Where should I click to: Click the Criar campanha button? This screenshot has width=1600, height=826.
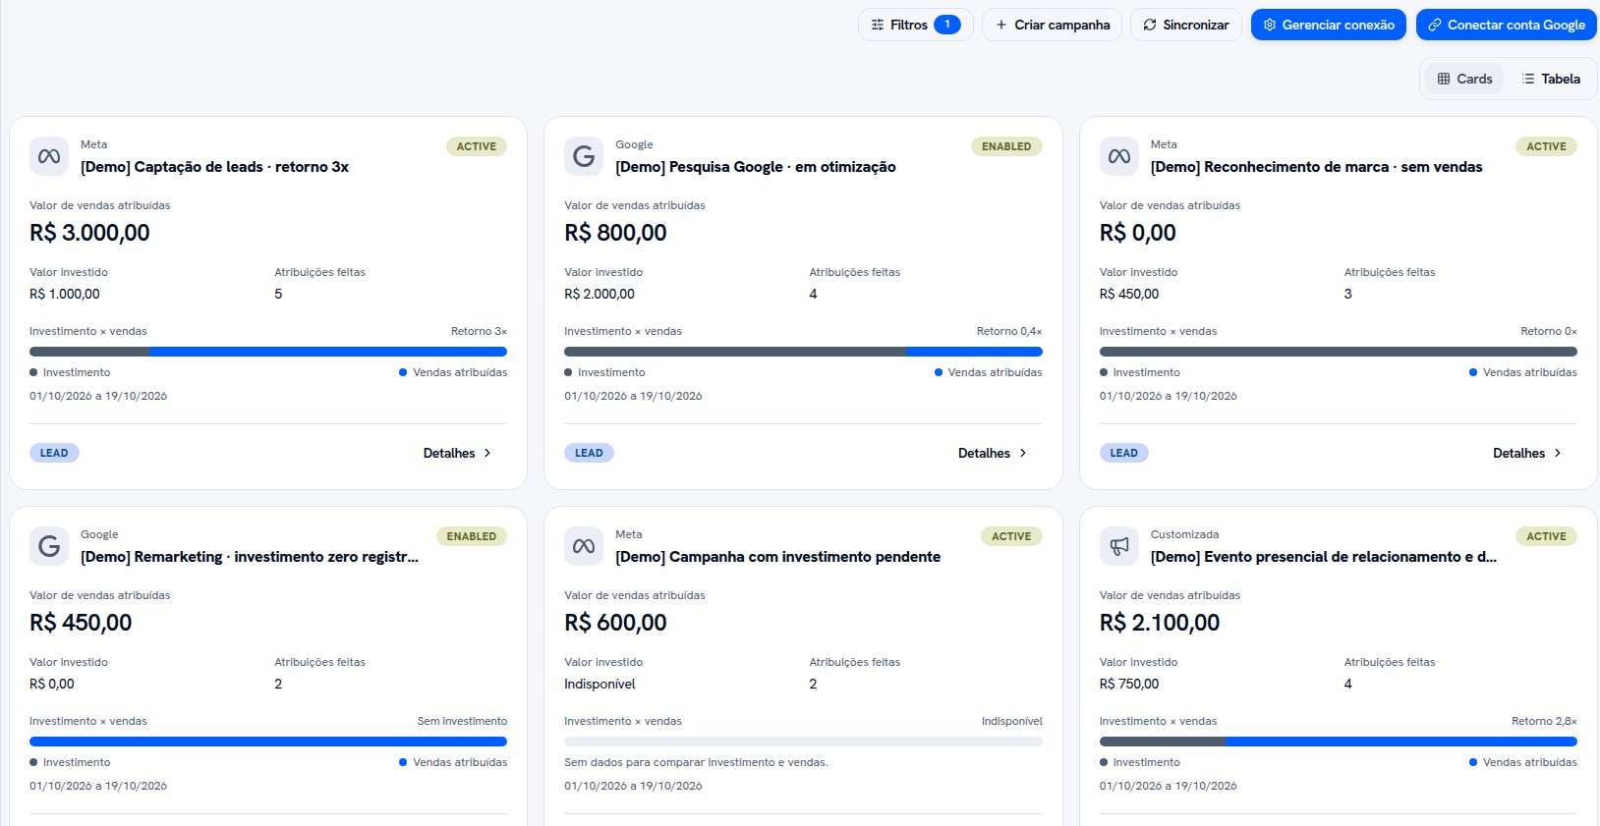pyautogui.click(x=1052, y=25)
